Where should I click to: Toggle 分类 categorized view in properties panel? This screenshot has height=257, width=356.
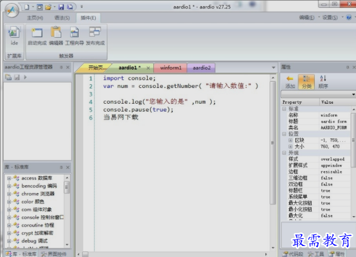307,82
